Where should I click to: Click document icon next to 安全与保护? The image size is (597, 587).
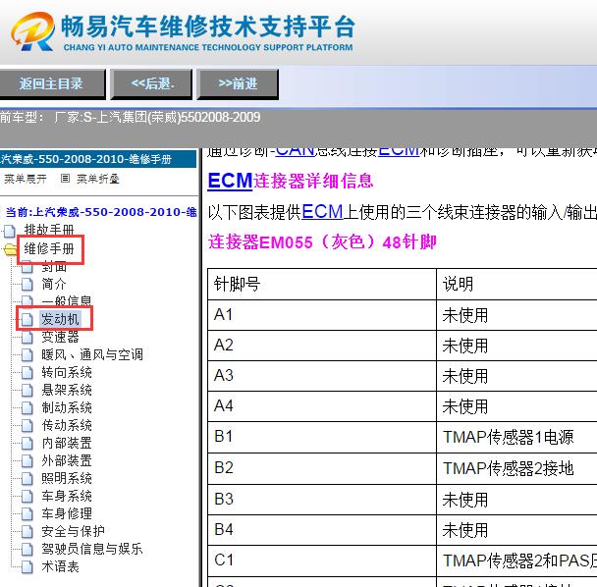point(27,531)
